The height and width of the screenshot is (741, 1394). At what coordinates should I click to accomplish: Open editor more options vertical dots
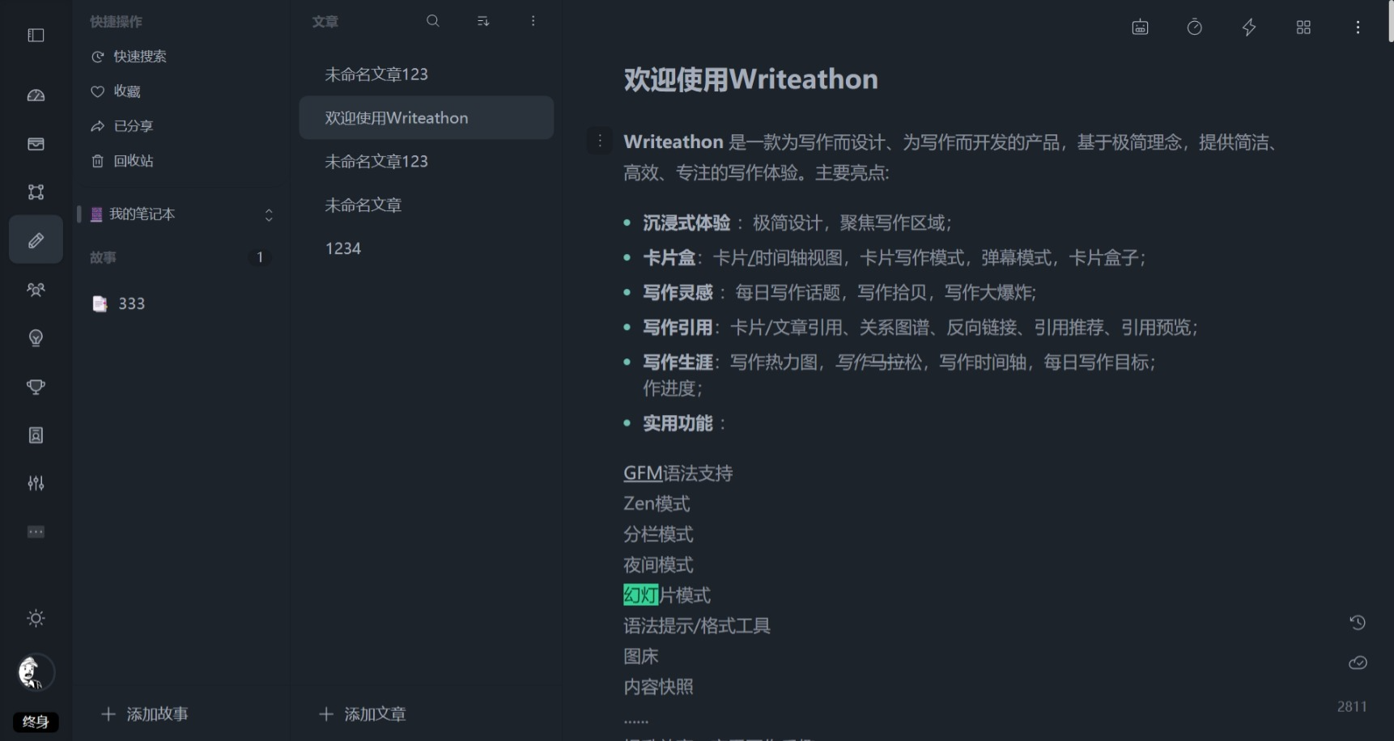click(1358, 28)
